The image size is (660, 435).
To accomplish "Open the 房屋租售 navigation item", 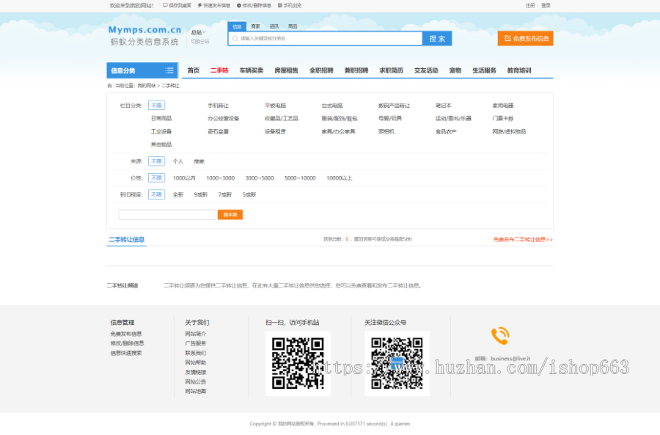I will pos(286,70).
